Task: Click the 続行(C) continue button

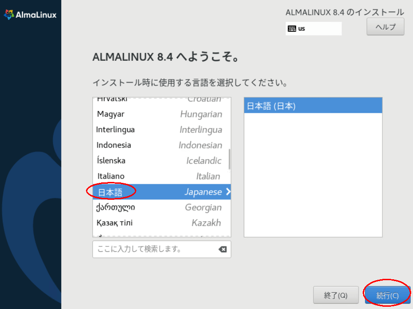Action: pyautogui.click(x=387, y=295)
